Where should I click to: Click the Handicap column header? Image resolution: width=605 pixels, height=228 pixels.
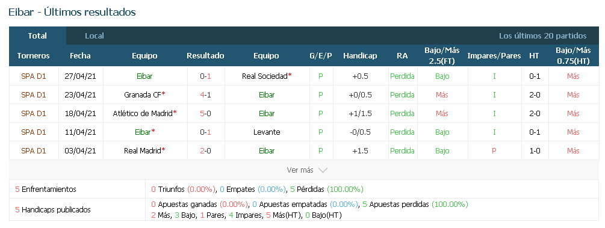coord(360,56)
